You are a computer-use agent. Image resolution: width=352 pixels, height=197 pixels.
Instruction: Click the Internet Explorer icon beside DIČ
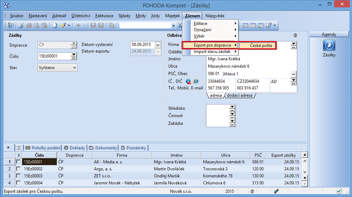[x=196, y=81]
